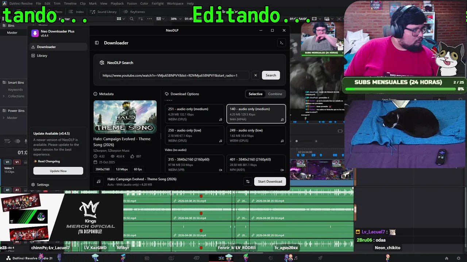
Task: Click the Halo Theme Song thumbnail
Action: (x=125, y=117)
